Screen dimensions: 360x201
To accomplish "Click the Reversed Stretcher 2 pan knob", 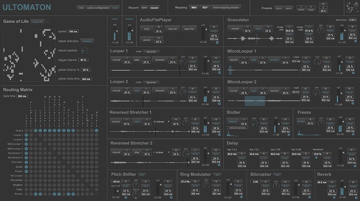I will point(186,154).
